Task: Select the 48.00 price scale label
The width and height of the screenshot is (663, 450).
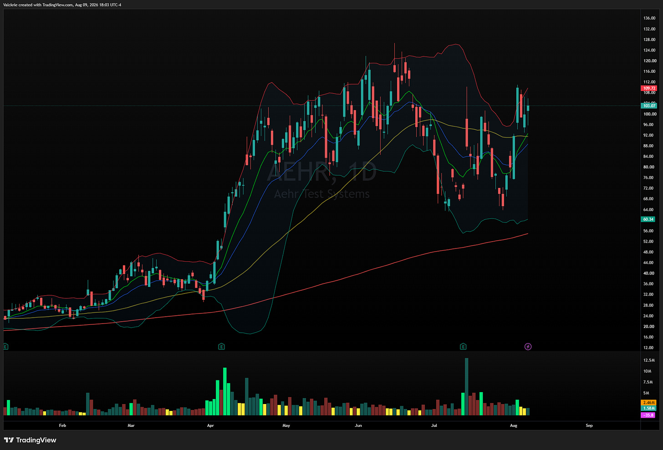Action: pyautogui.click(x=648, y=252)
